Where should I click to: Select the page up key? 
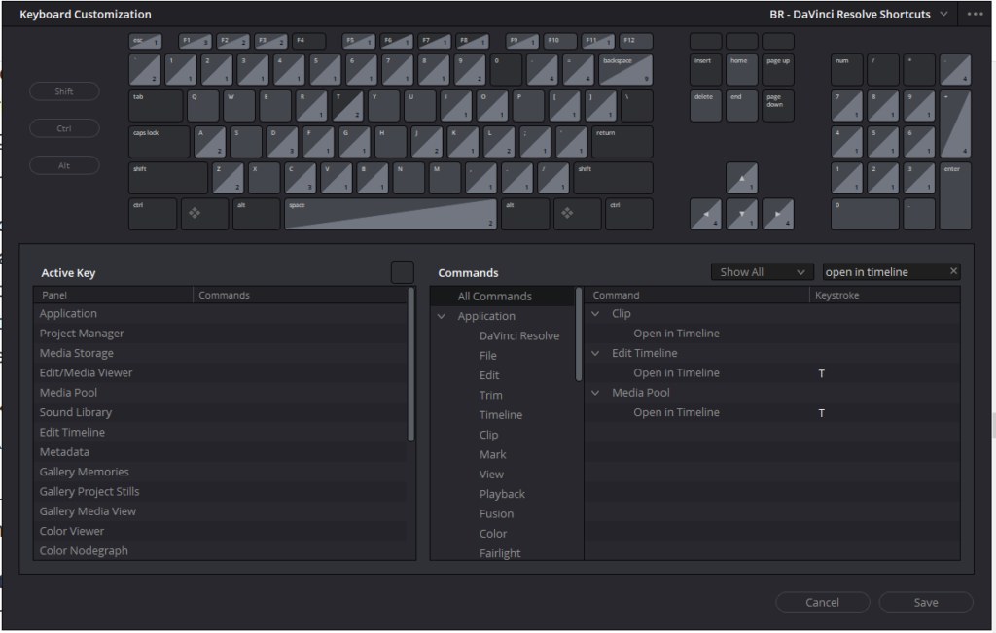[777, 70]
